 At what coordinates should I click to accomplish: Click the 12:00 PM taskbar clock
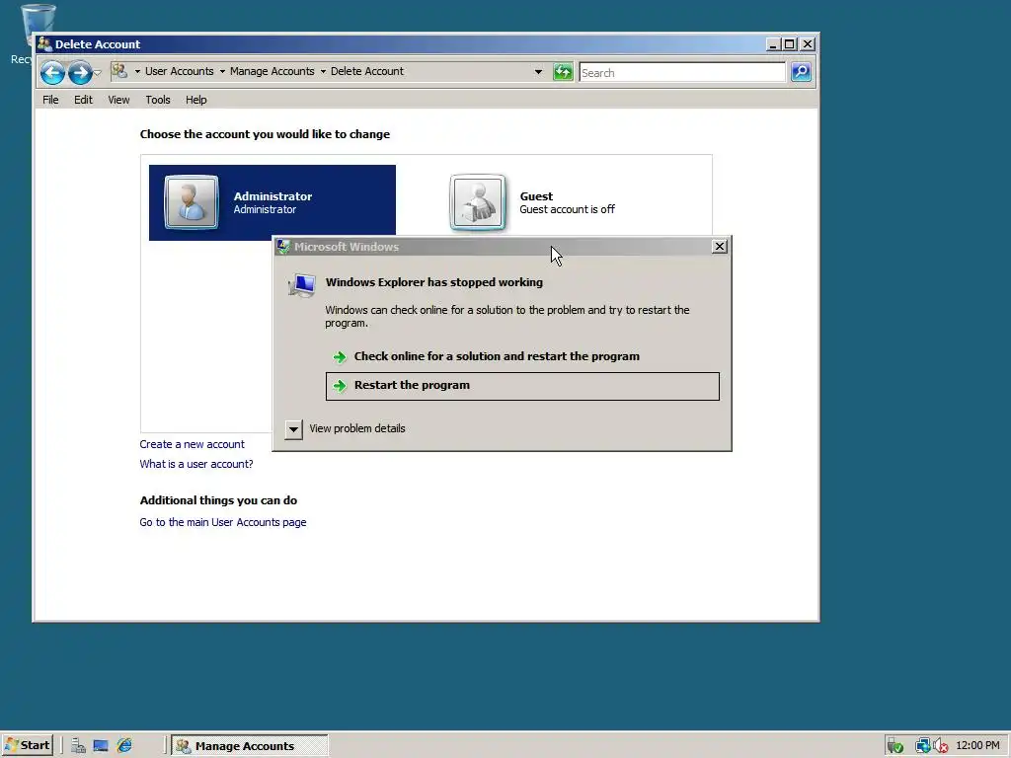977,746
